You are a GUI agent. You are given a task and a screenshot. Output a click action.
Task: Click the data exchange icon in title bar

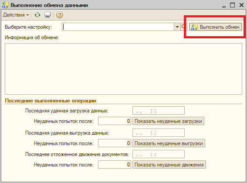[x=5, y=5]
